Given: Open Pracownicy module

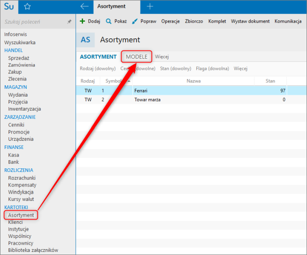Looking at the screenshot, I should pos(21,243).
